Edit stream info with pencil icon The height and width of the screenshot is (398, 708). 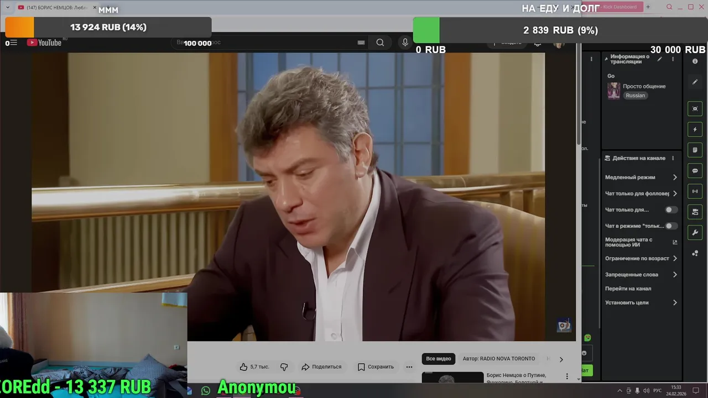click(659, 59)
